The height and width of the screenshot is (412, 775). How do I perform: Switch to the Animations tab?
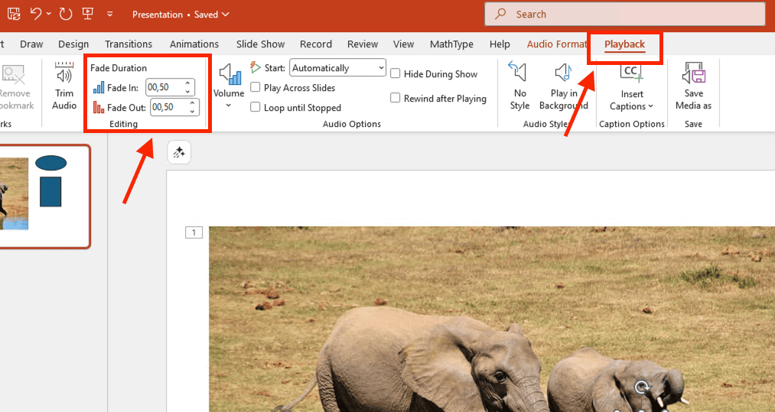click(x=194, y=44)
